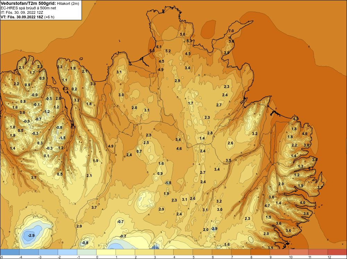The width and height of the screenshot is (347, 259).
Task: Pick the legend color between -3 and -2
Action: pos(48,252)
